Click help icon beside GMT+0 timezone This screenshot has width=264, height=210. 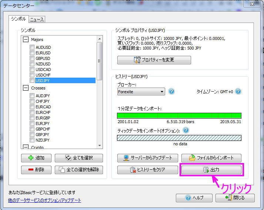(238, 91)
